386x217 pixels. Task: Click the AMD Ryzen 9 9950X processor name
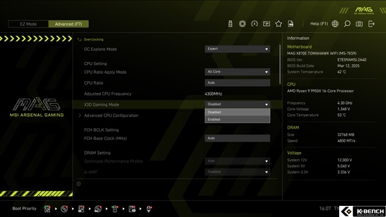click(x=320, y=91)
